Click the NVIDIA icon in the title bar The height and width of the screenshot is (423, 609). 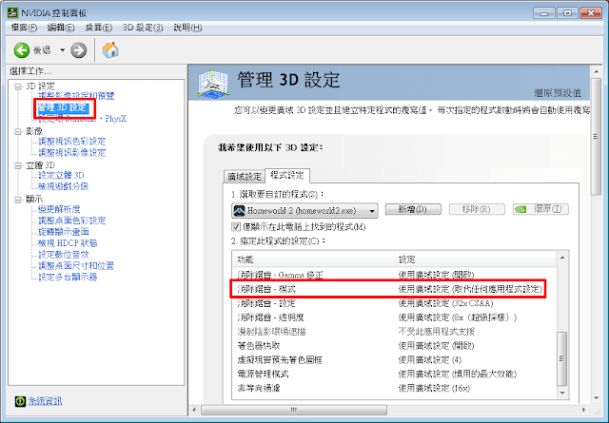tap(12, 12)
